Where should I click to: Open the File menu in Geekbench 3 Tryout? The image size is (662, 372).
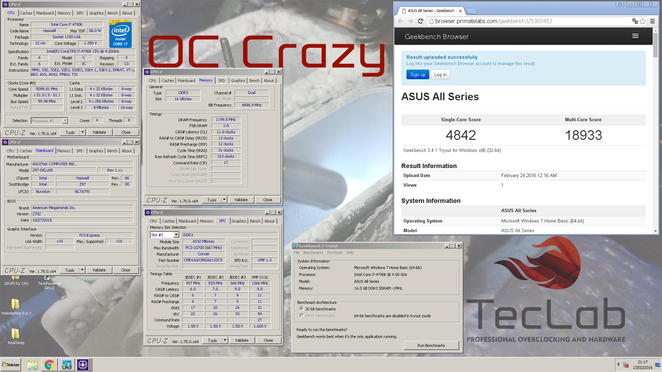click(x=297, y=252)
